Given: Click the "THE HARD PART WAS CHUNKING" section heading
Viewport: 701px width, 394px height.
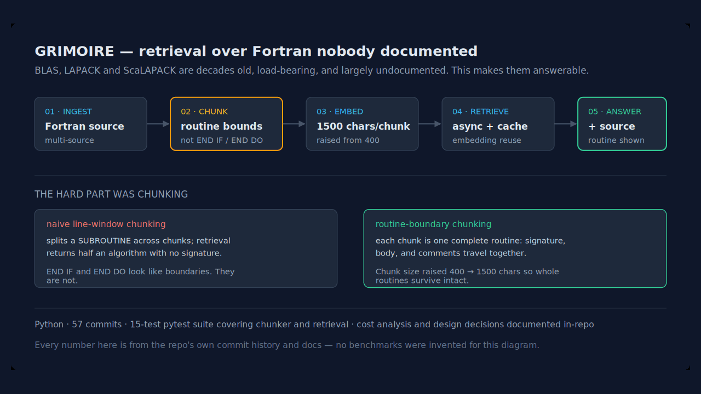Looking at the screenshot, I should pos(111,194).
